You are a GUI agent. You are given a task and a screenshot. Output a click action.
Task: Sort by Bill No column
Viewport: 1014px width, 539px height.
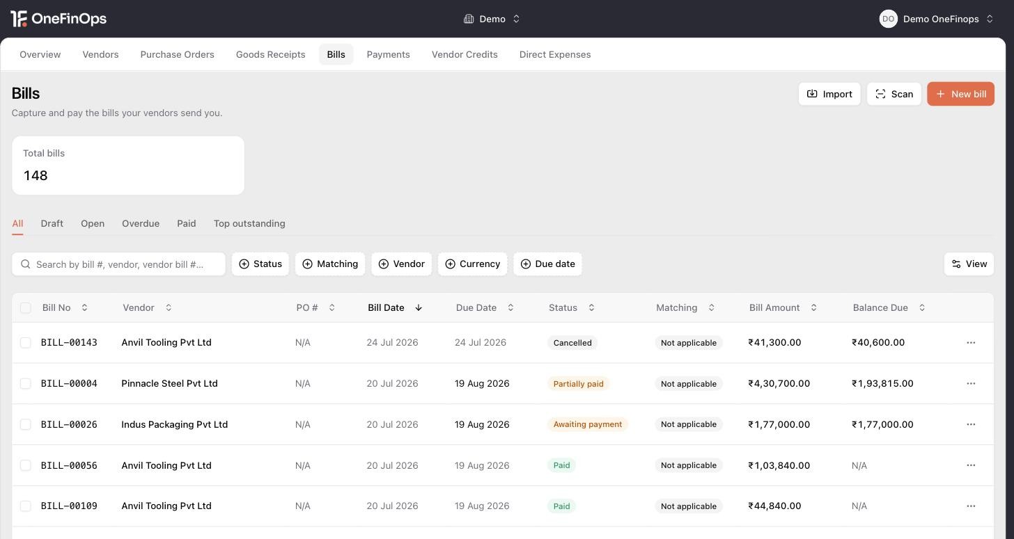tap(65, 307)
